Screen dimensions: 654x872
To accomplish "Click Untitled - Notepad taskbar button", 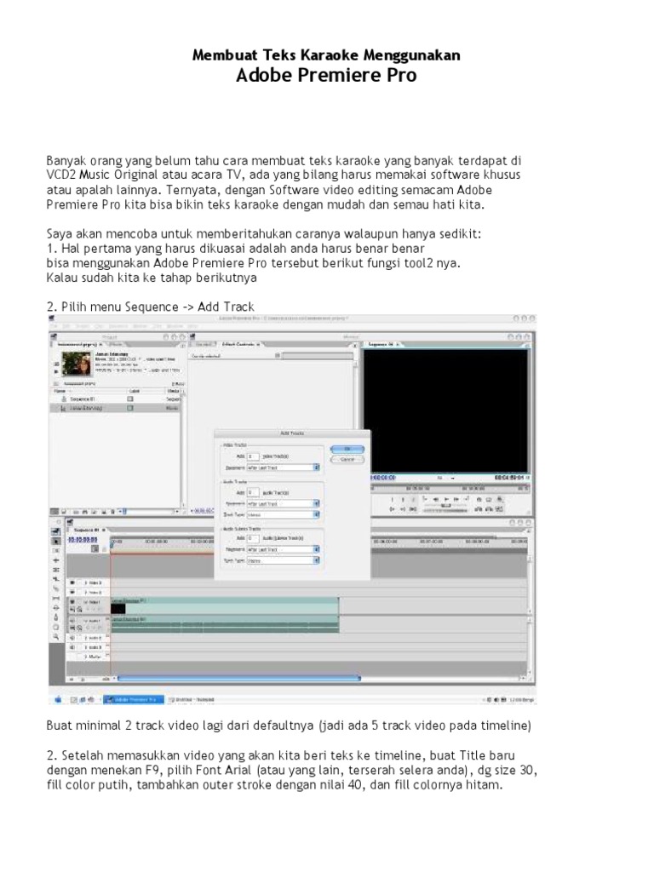I will 192,699.
